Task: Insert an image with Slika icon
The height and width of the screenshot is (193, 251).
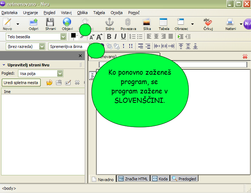Action: [x=147, y=23]
